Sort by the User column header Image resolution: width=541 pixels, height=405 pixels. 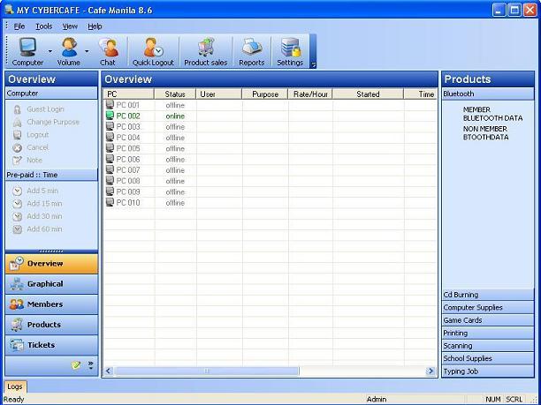coord(219,94)
